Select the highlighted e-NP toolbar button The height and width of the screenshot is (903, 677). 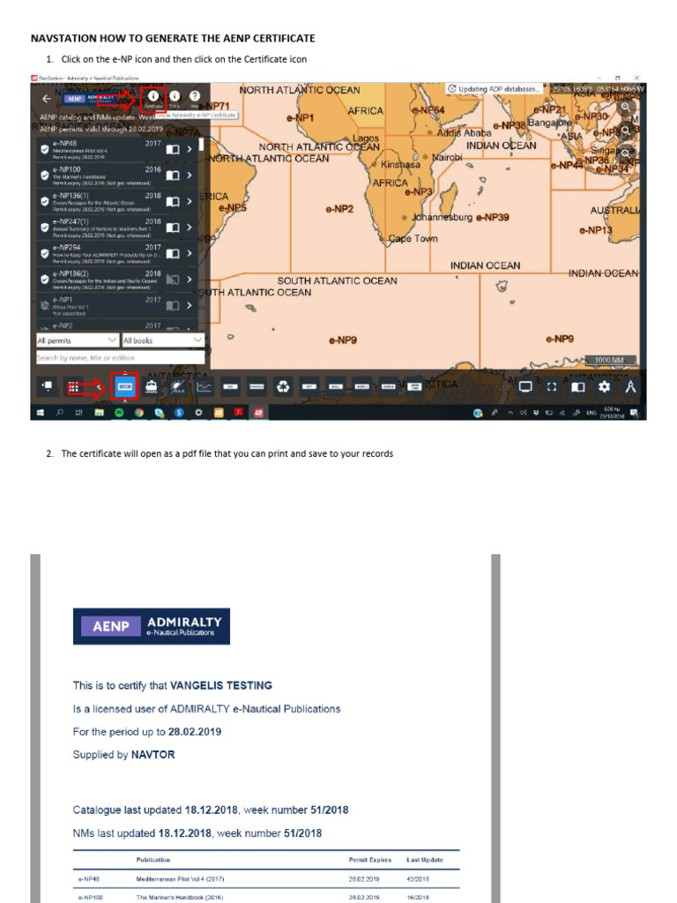125,386
